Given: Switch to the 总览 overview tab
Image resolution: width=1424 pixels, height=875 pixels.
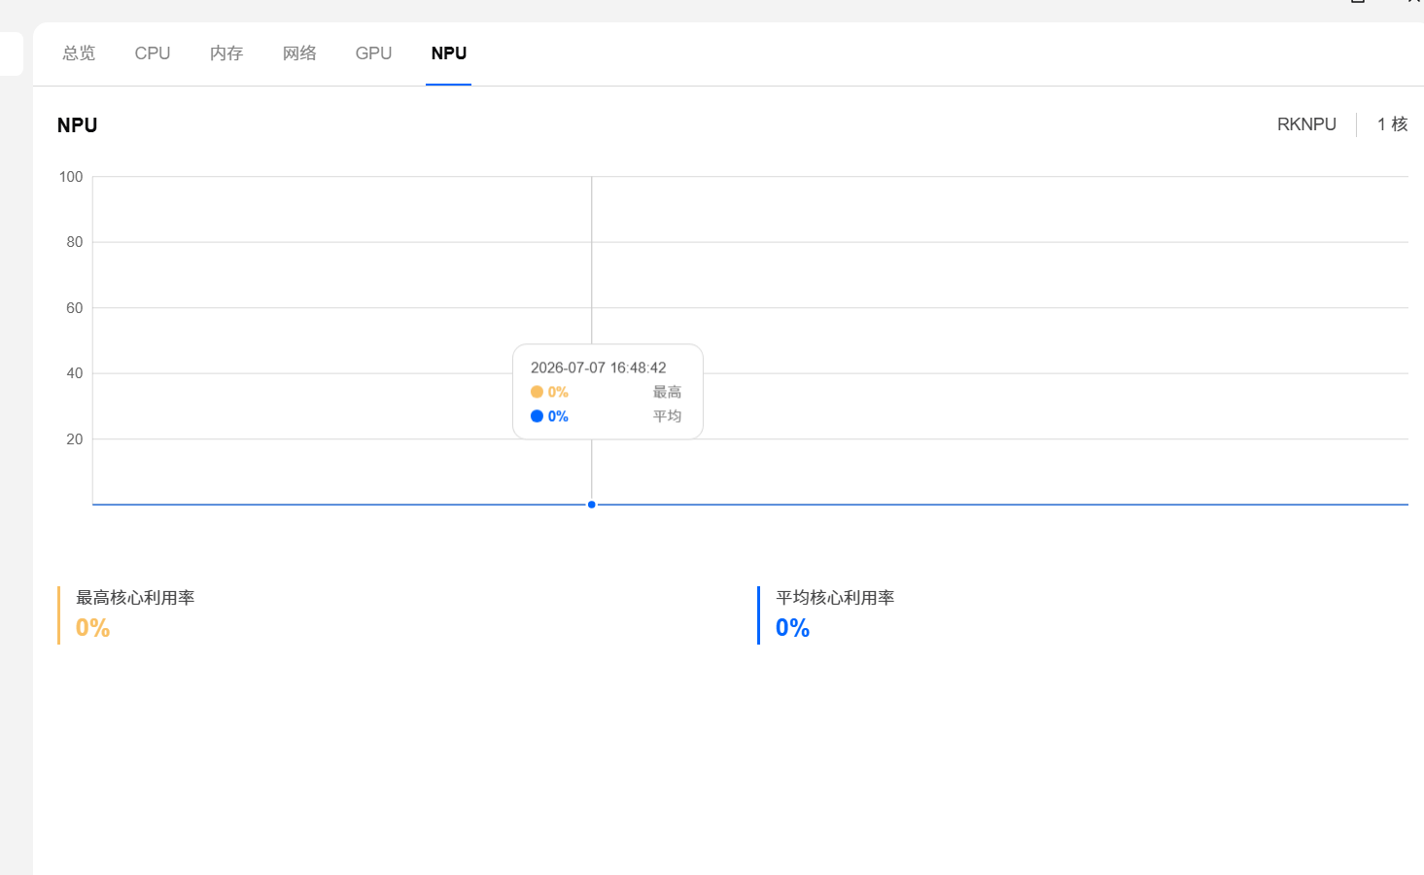Looking at the screenshot, I should [x=79, y=53].
